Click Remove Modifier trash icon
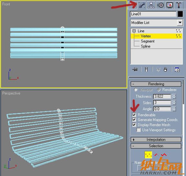The width and height of the screenshot is (186, 176). tap(165, 70)
